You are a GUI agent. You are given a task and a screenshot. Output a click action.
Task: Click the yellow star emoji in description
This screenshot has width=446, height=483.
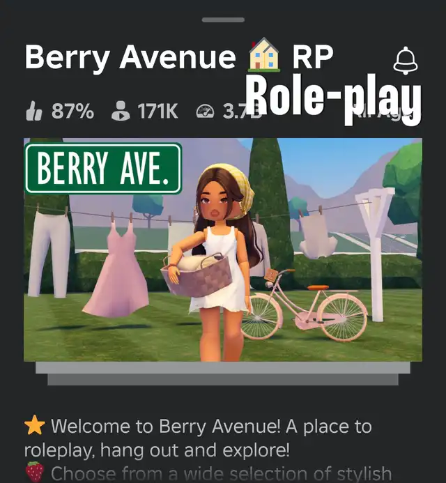tap(35, 425)
